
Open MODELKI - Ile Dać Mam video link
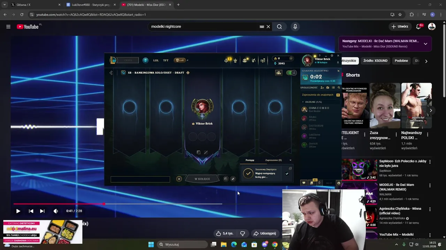(397, 187)
